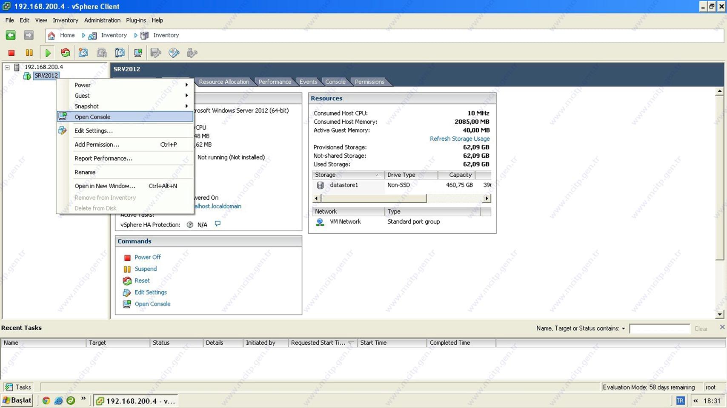The image size is (727, 408).
Task: Click the Clear button in Recent Tasks
Action: [701, 329]
